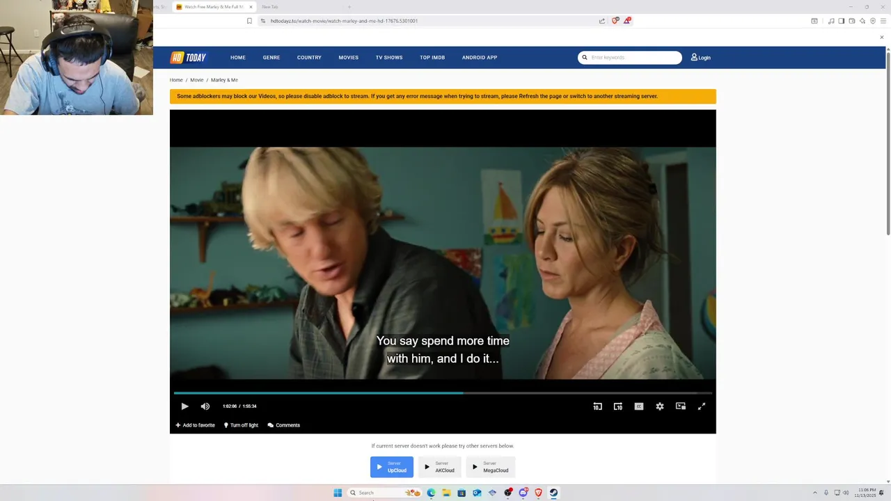Close the Marley & Me browser tab
This screenshot has height=501, width=891.
251,7
